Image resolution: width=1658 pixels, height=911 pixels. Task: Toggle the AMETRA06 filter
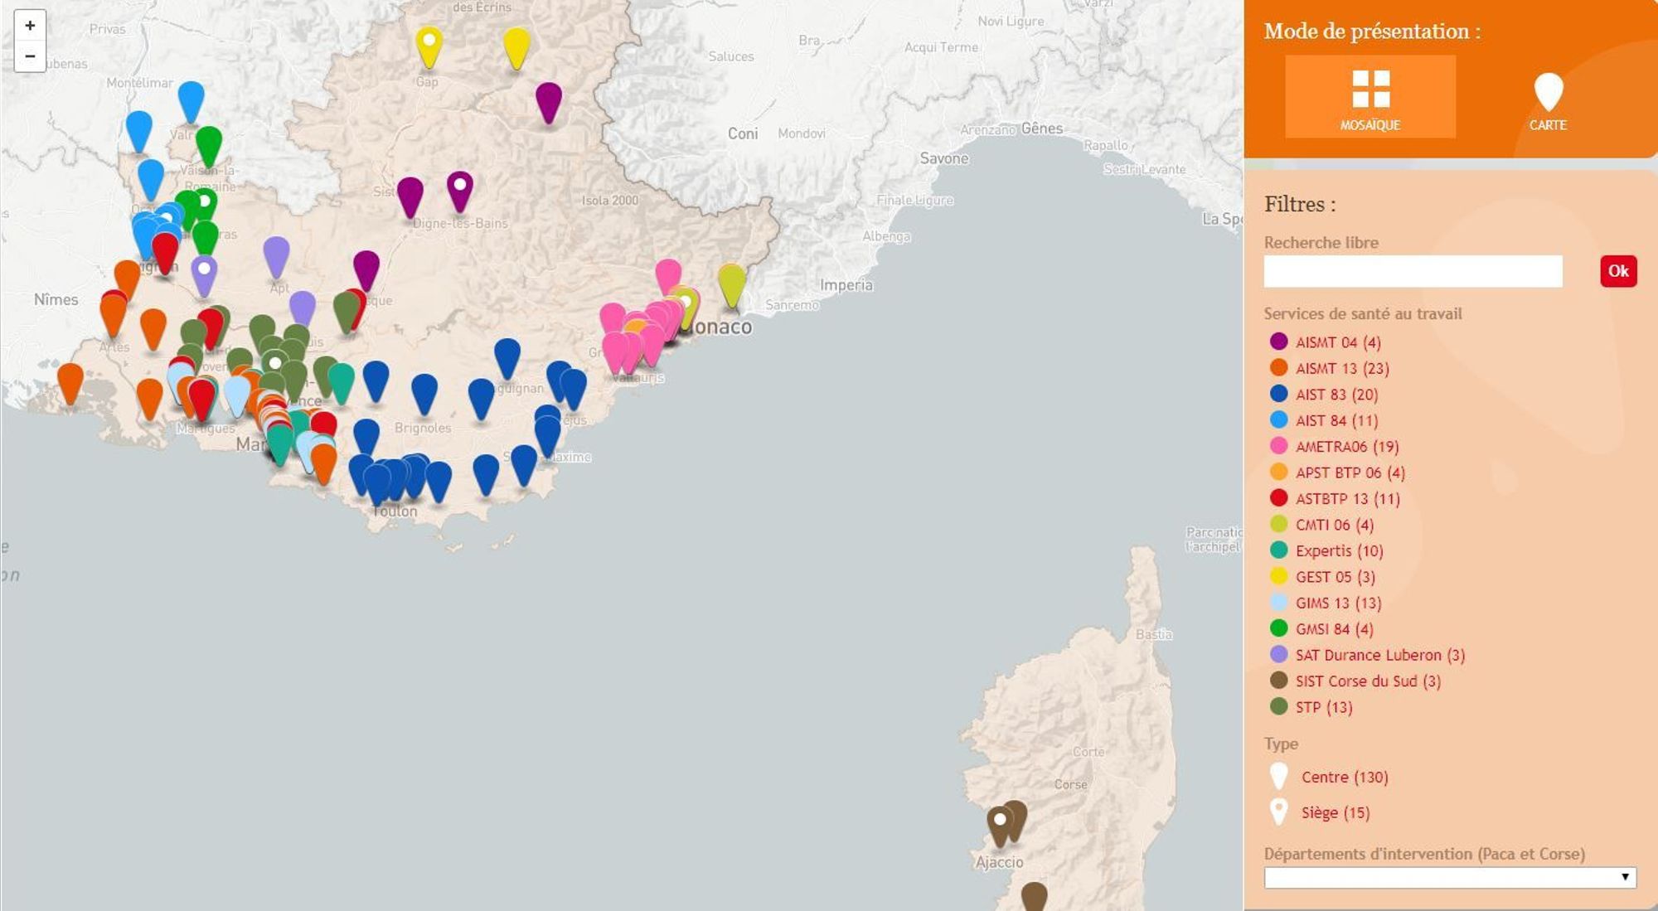[x=1346, y=447]
